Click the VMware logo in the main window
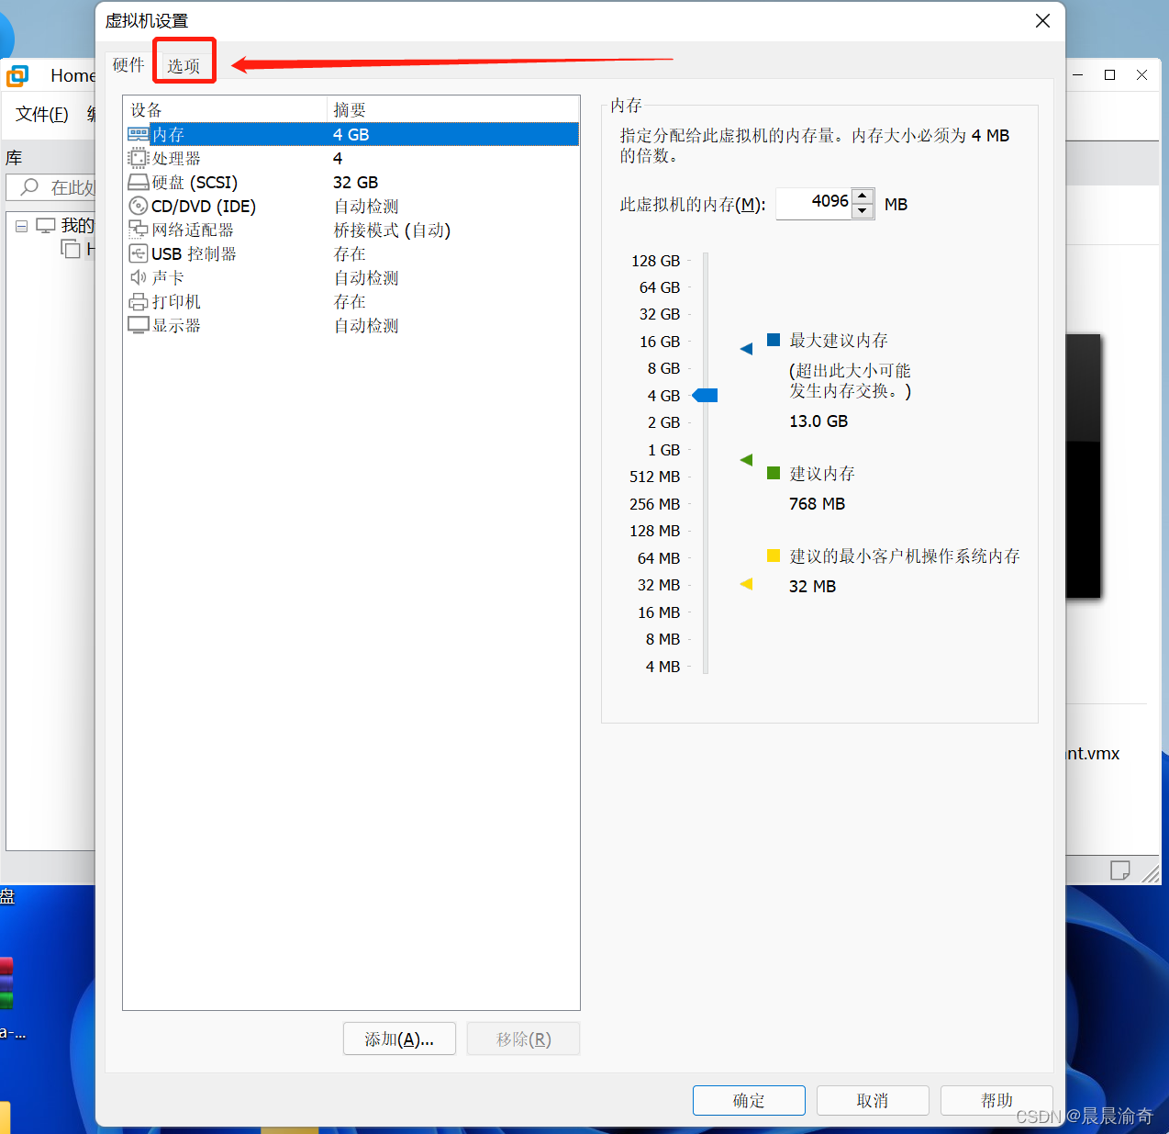Image resolution: width=1169 pixels, height=1134 pixels. [17, 75]
